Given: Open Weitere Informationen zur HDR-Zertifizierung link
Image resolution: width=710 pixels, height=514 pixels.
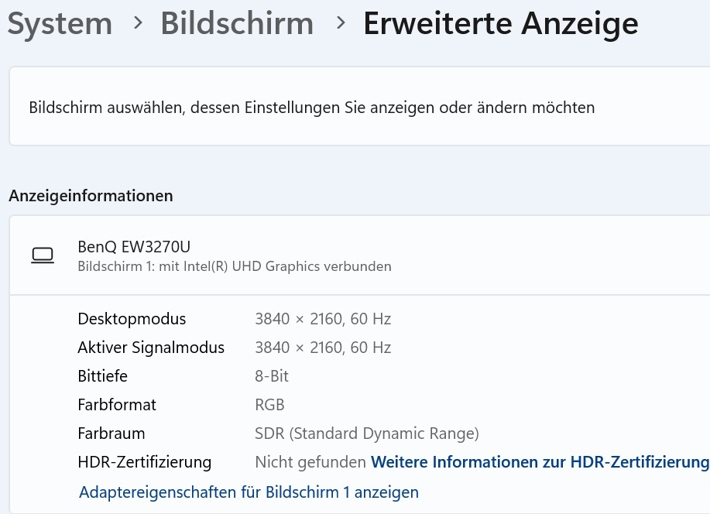Looking at the screenshot, I should 540,462.
